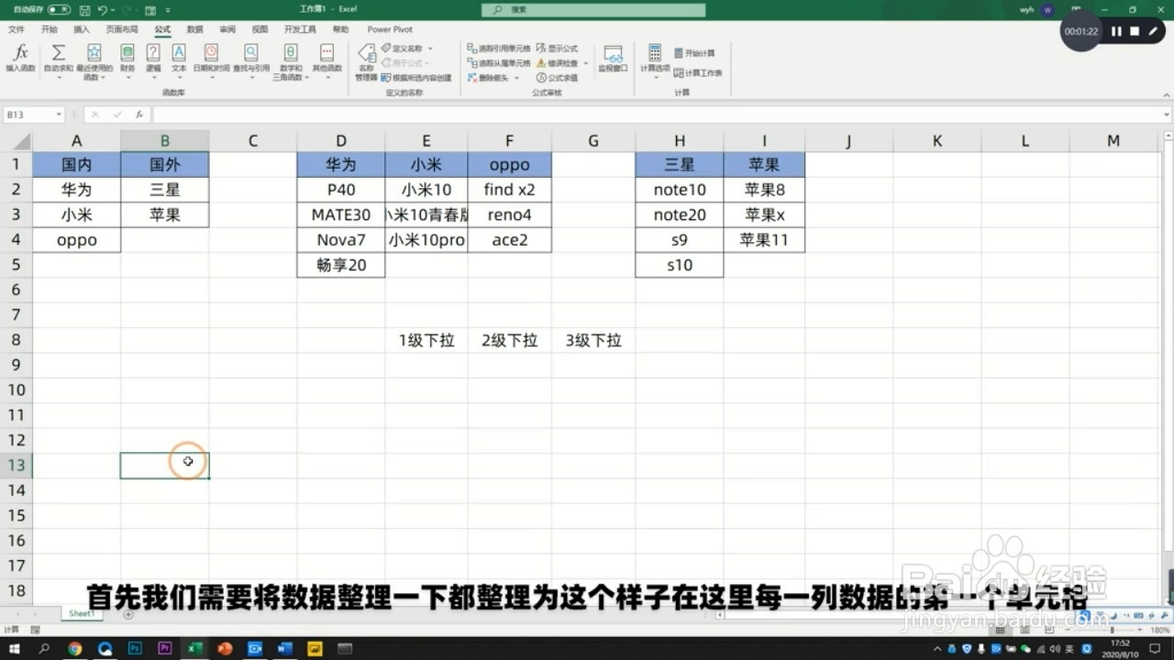Screen dimensions: 1174x660
Task: Click the Save icon in title bar
Action: pyautogui.click(x=84, y=9)
